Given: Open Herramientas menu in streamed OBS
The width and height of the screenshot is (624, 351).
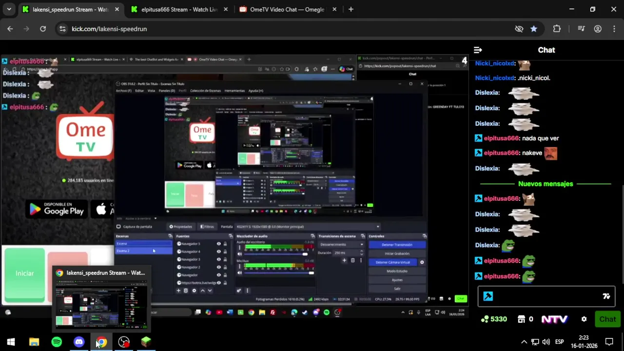Looking at the screenshot, I should coord(234,91).
